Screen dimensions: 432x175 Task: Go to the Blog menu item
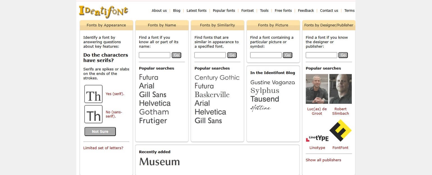tap(177, 11)
